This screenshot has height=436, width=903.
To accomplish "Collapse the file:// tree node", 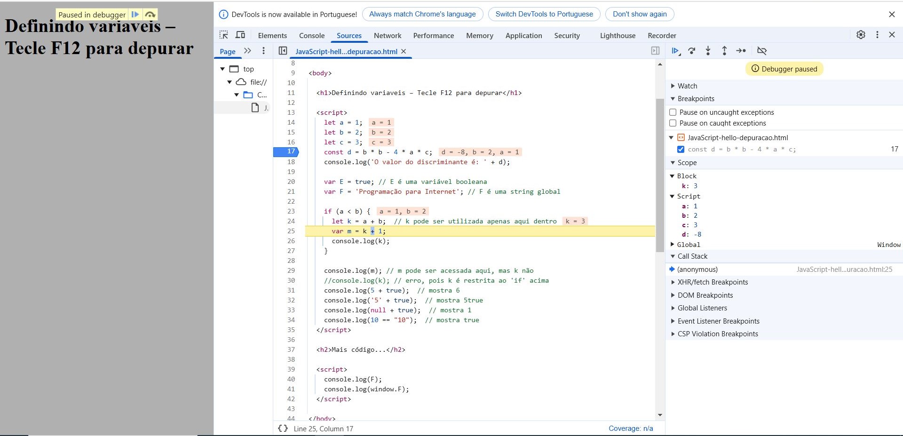I will [230, 82].
